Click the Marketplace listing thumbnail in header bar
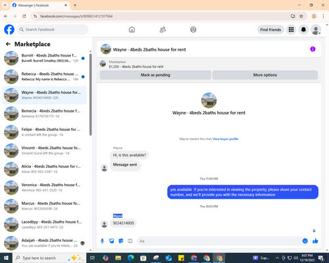The height and width of the screenshot is (263, 329). [x=103, y=64]
